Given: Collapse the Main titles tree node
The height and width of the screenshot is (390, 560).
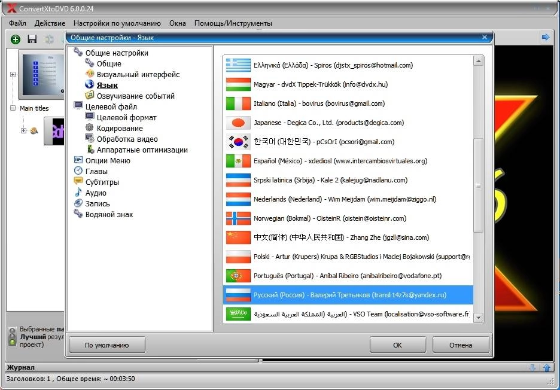Looking at the screenshot, I should point(13,108).
